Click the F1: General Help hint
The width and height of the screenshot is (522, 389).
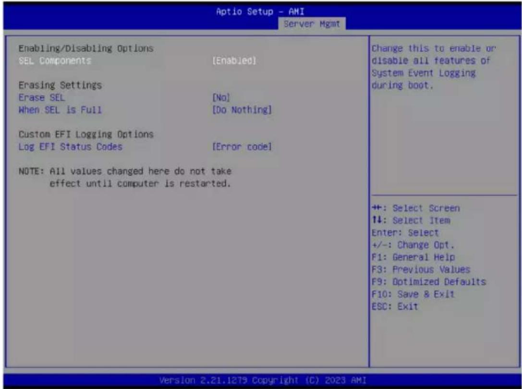[413, 257]
